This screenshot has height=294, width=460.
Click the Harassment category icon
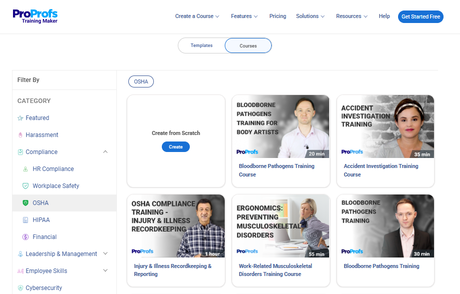[x=20, y=135]
